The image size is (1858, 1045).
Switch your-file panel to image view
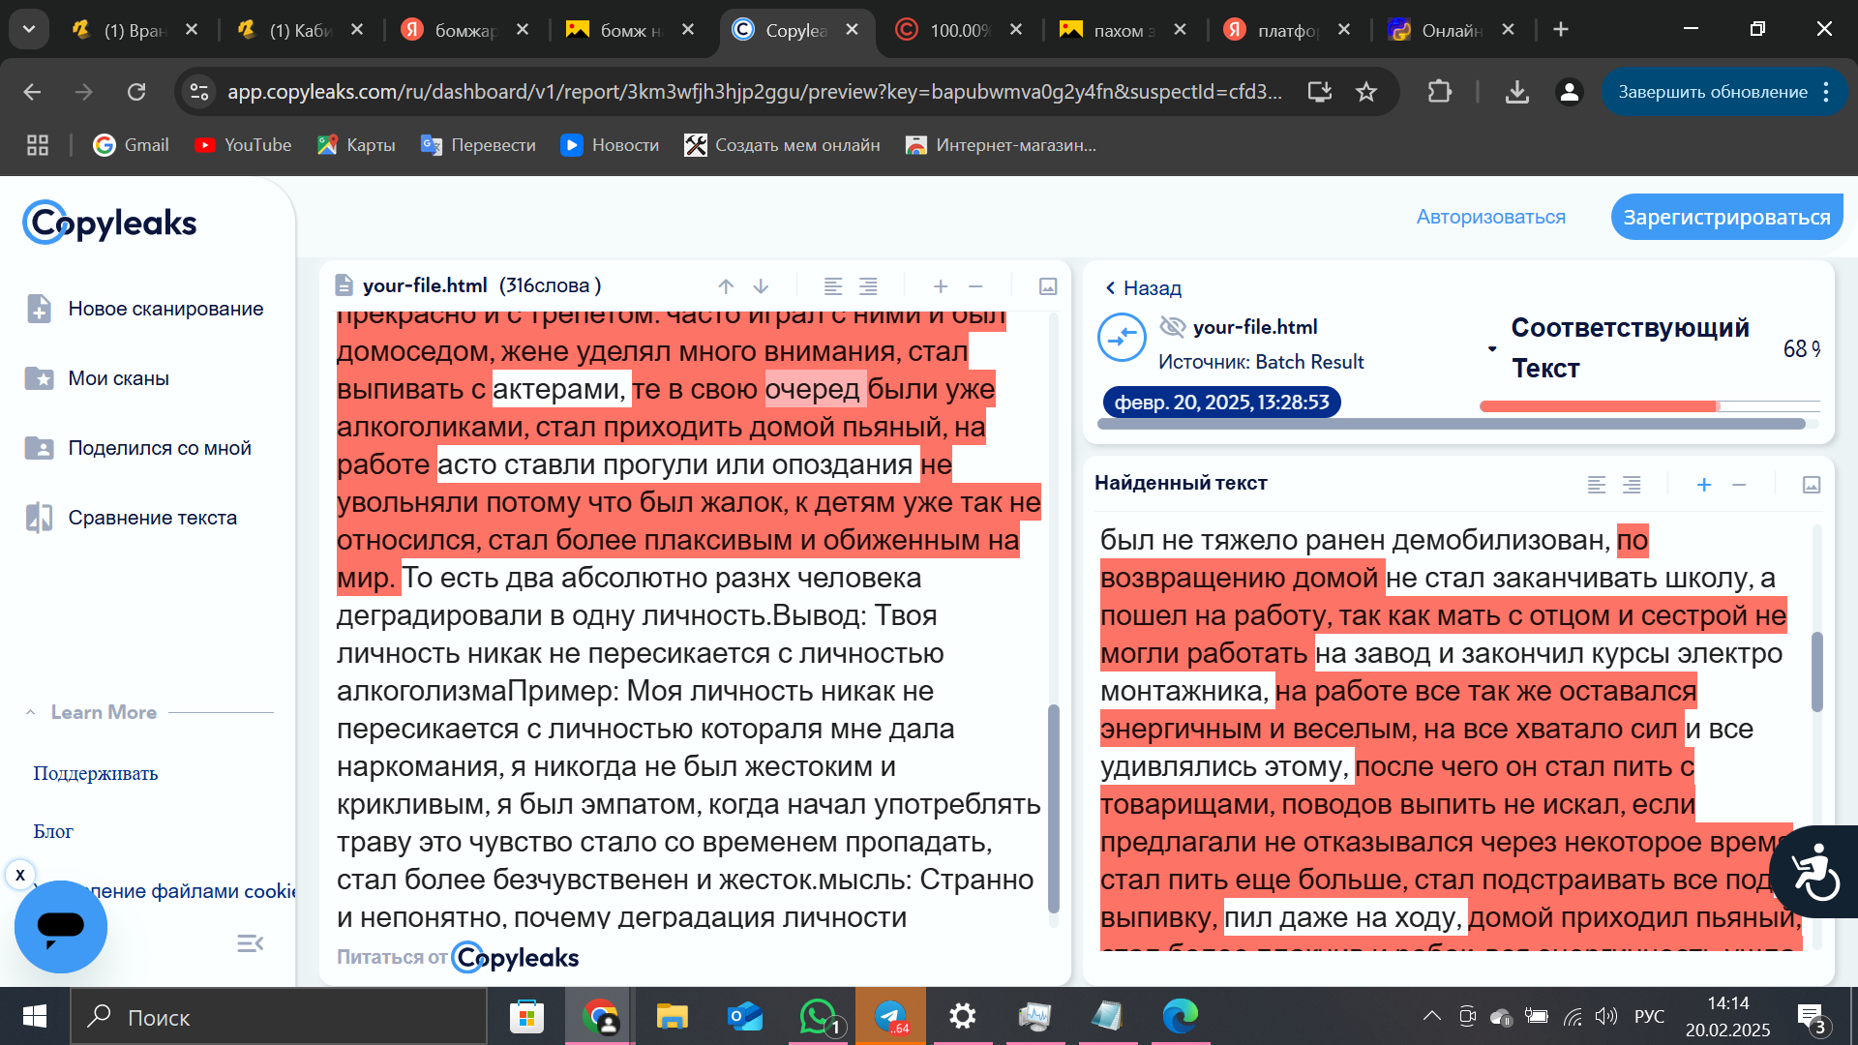click(x=1047, y=286)
